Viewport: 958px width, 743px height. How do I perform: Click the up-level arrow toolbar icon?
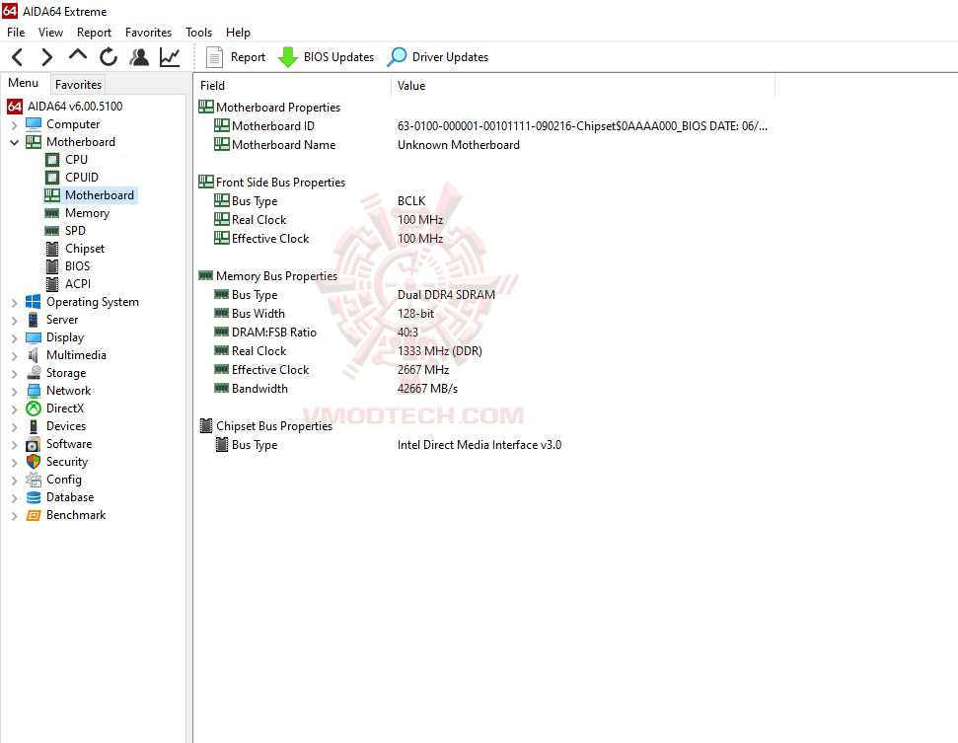coord(76,56)
